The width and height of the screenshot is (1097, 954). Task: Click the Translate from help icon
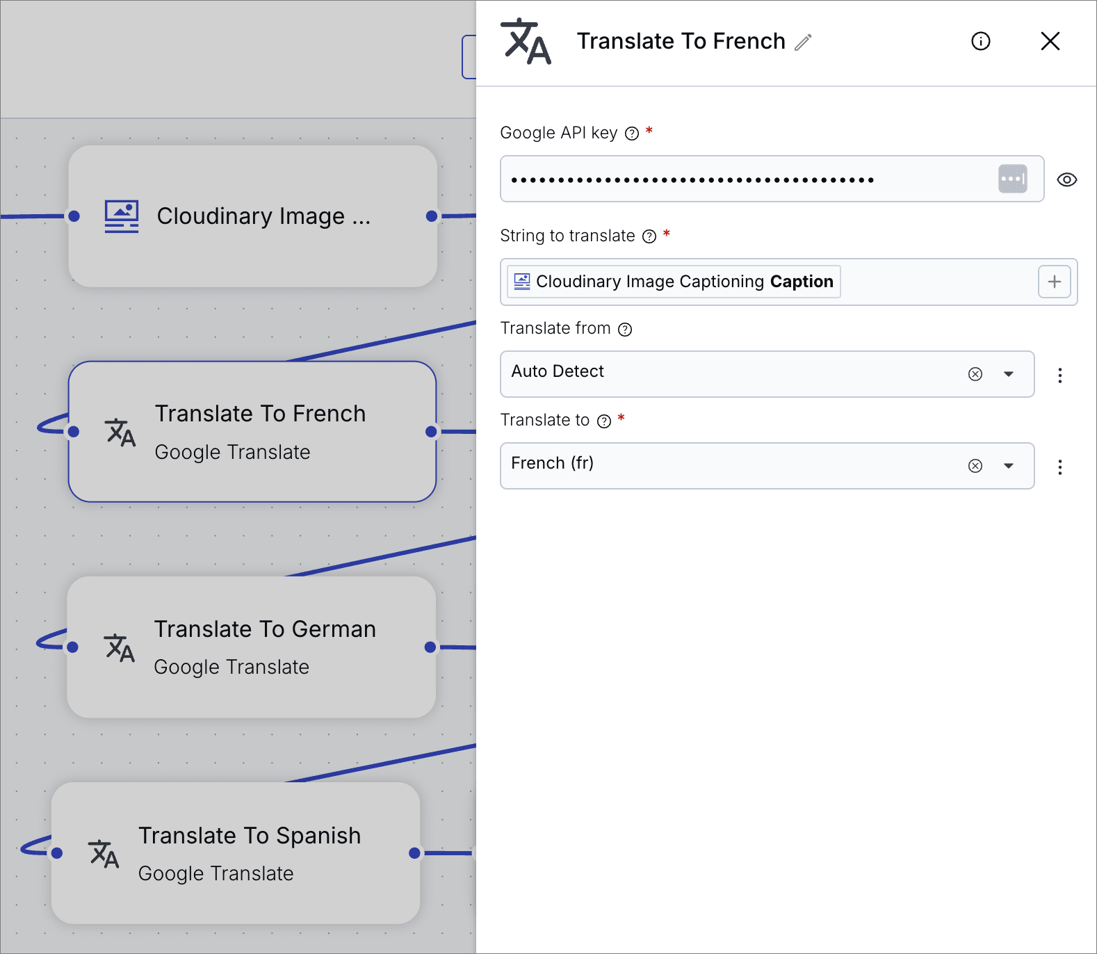point(625,330)
